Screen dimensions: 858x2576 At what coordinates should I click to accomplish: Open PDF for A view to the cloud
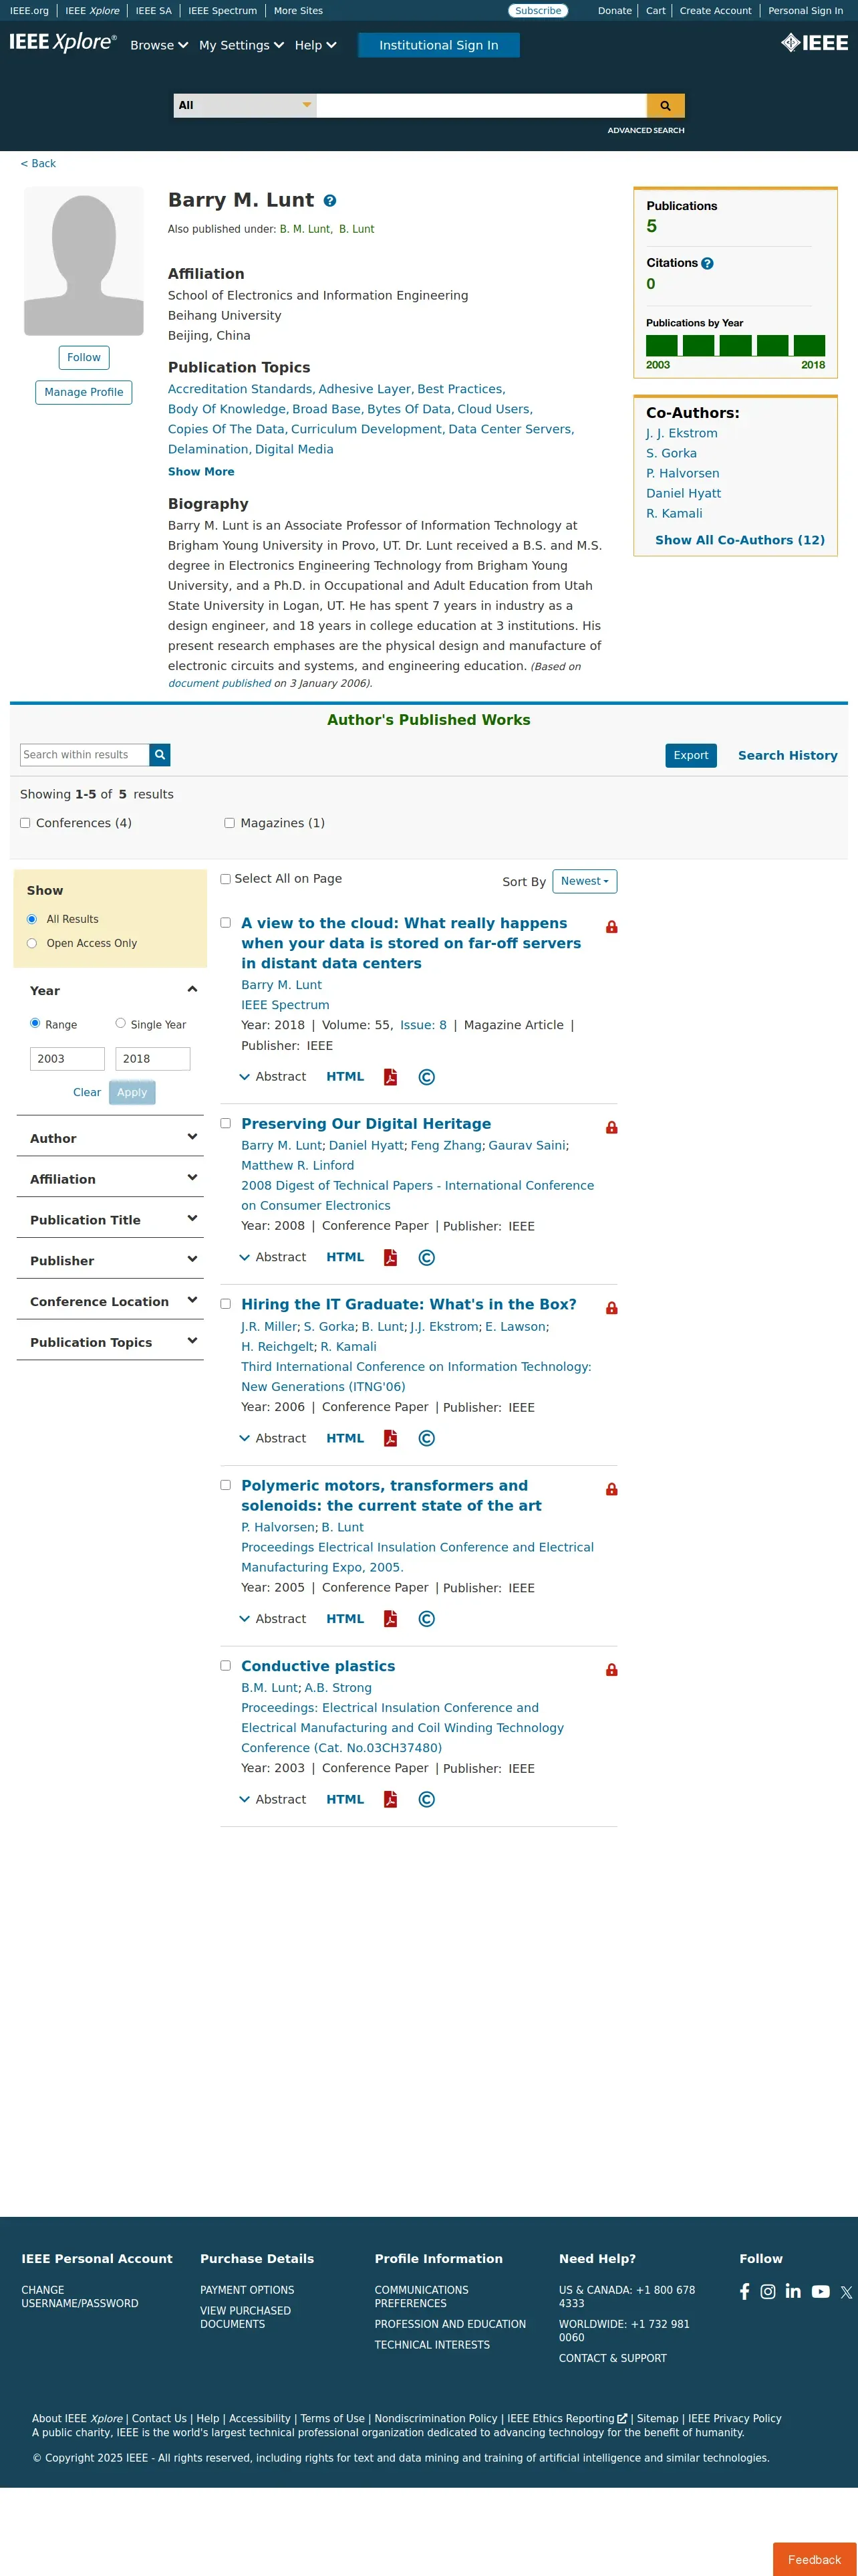pyautogui.click(x=390, y=1077)
